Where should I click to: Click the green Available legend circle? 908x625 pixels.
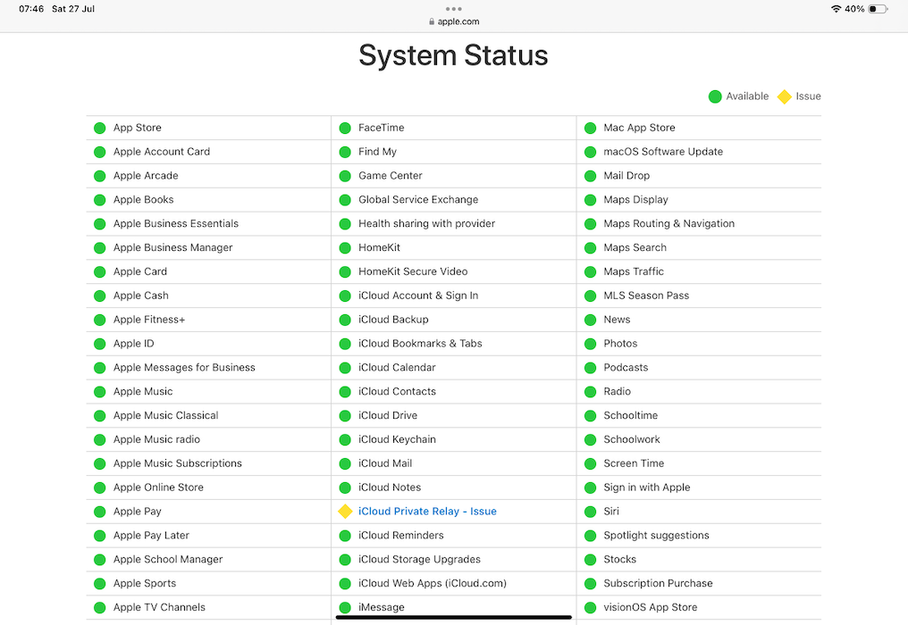[x=715, y=96]
